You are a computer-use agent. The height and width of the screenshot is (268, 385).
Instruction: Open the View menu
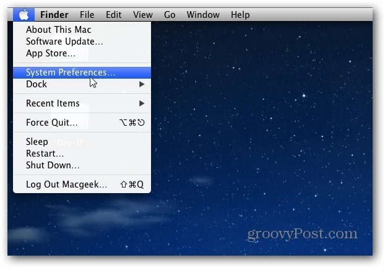tap(143, 15)
